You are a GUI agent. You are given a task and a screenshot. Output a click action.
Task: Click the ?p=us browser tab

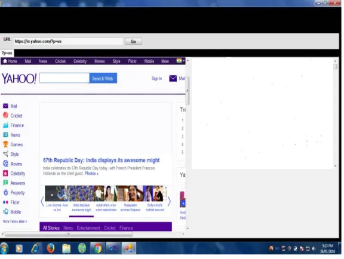[x=7, y=53]
